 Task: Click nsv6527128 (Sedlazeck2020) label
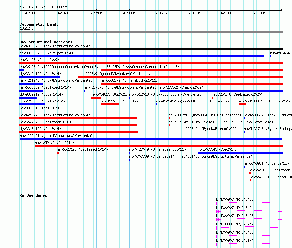point(82,149)
